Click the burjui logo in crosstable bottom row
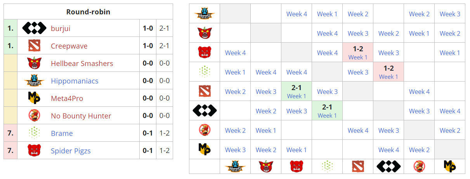This screenshot has width=470, height=179. pos(388,166)
